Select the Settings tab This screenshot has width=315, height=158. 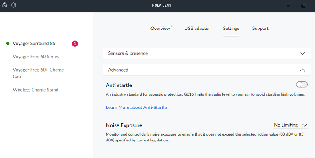coord(231,28)
